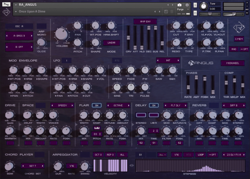The width and height of the screenshot is (250, 179).
Task: Click previous arrow on SPEEDY space preset
Action: click(52, 106)
